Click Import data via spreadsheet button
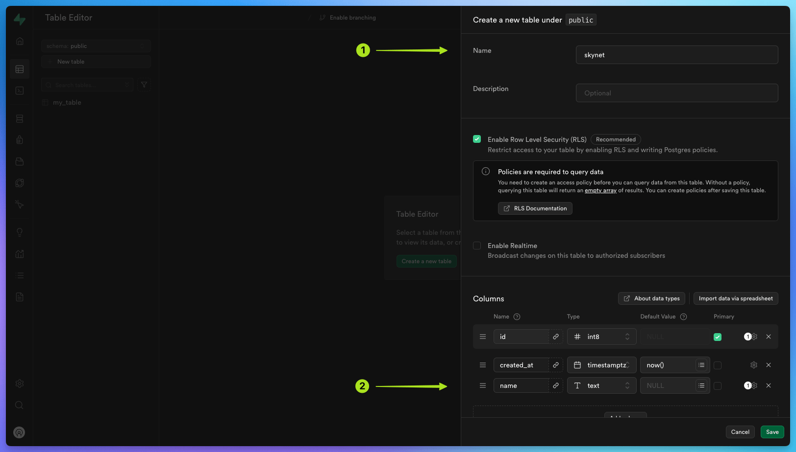The width and height of the screenshot is (796, 452). tap(736, 298)
